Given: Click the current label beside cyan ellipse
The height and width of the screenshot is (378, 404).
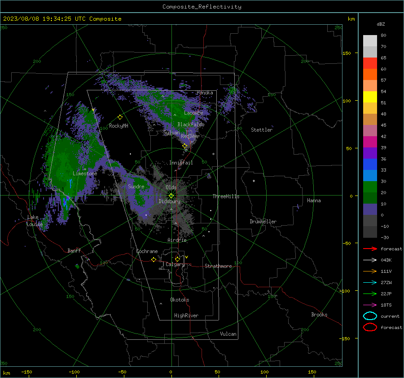Looking at the screenshot, I should (x=390, y=316).
